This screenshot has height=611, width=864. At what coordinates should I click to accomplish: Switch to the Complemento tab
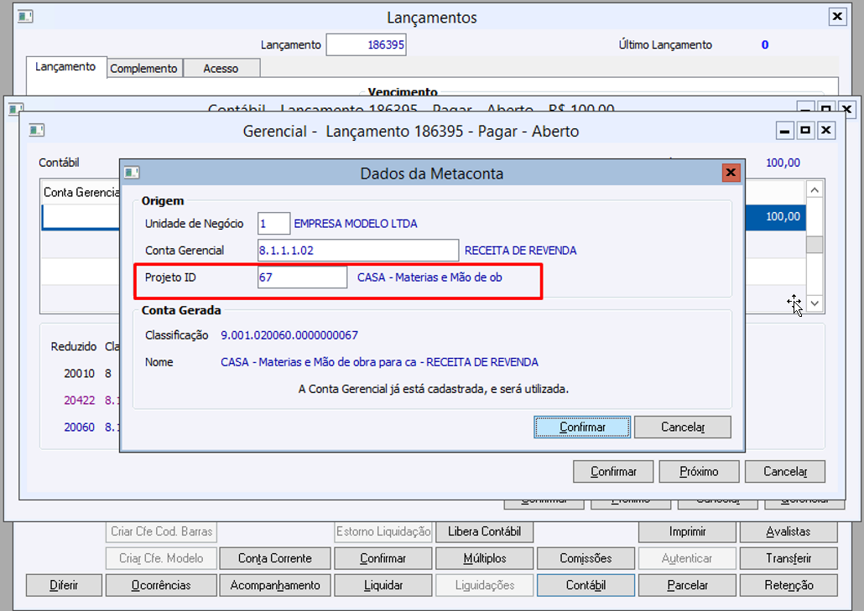tap(143, 68)
